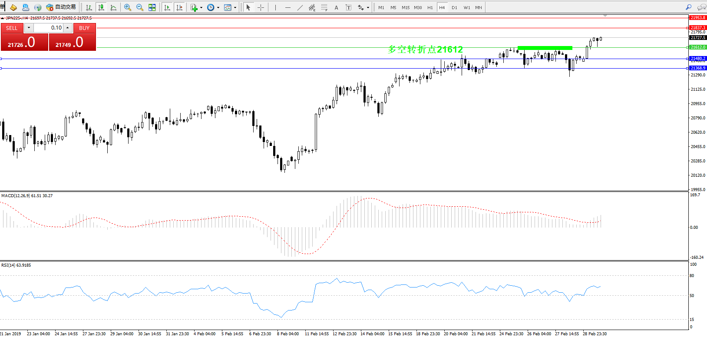Click the red SELL button
The height and width of the screenshot is (337, 707).
coord(12,28)
